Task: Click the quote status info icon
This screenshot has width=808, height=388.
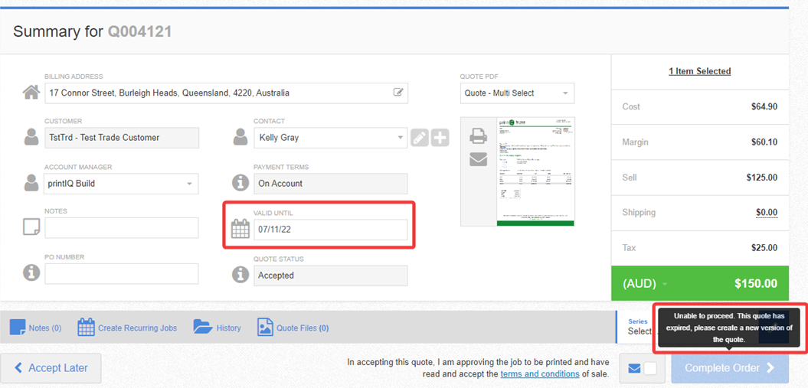Action: 240,275
